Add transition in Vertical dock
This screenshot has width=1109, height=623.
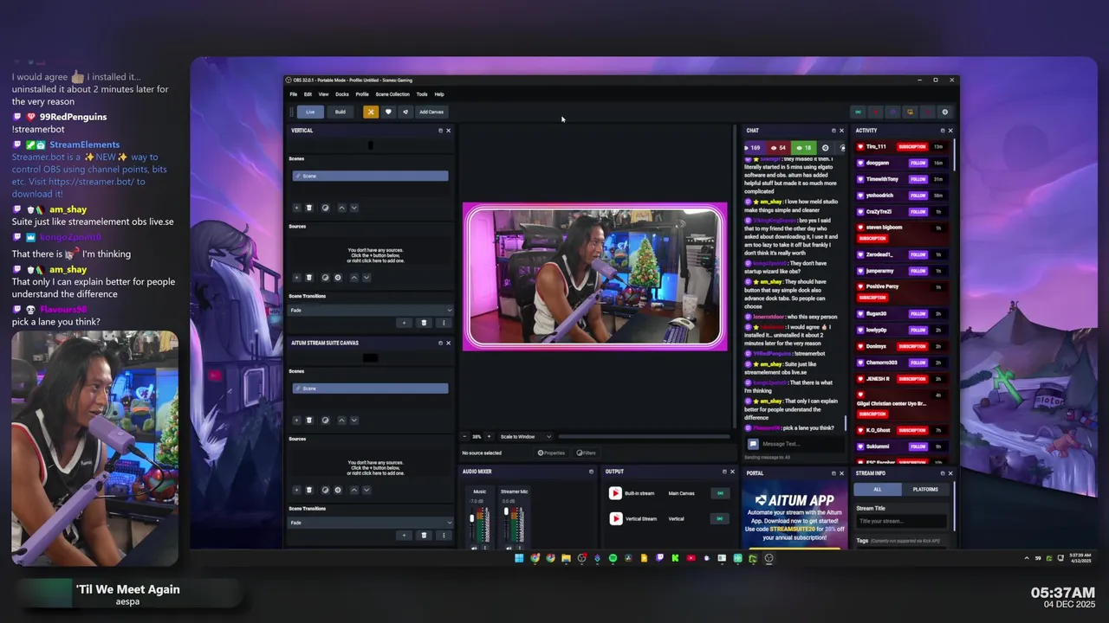point(404,323)
